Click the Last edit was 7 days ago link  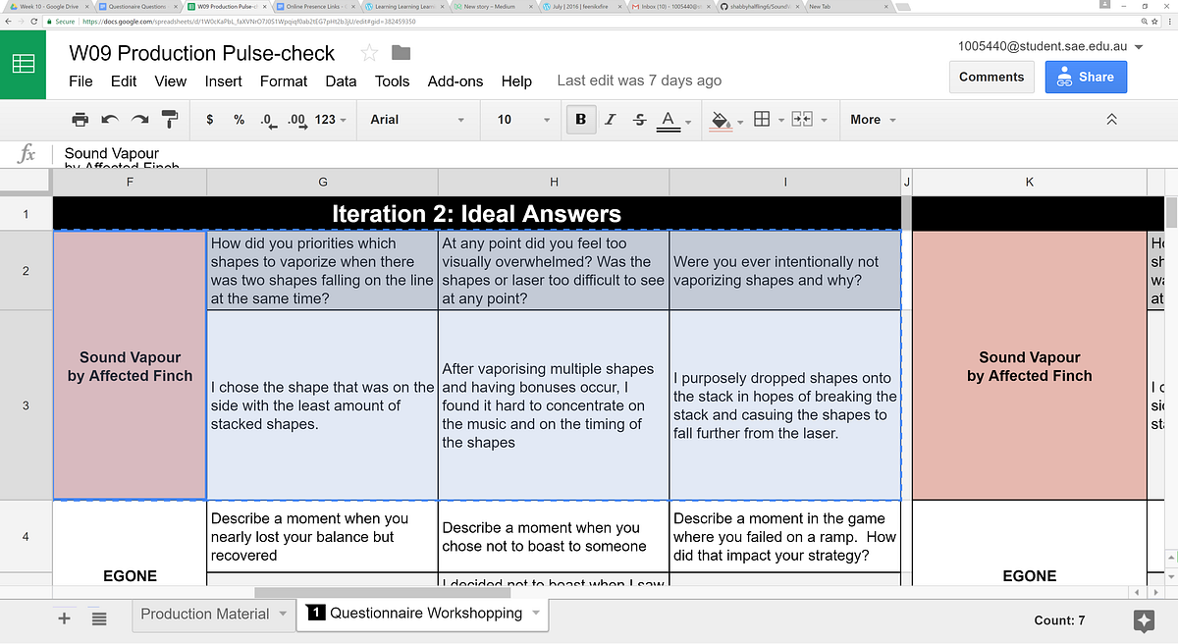tap(639, 81)
